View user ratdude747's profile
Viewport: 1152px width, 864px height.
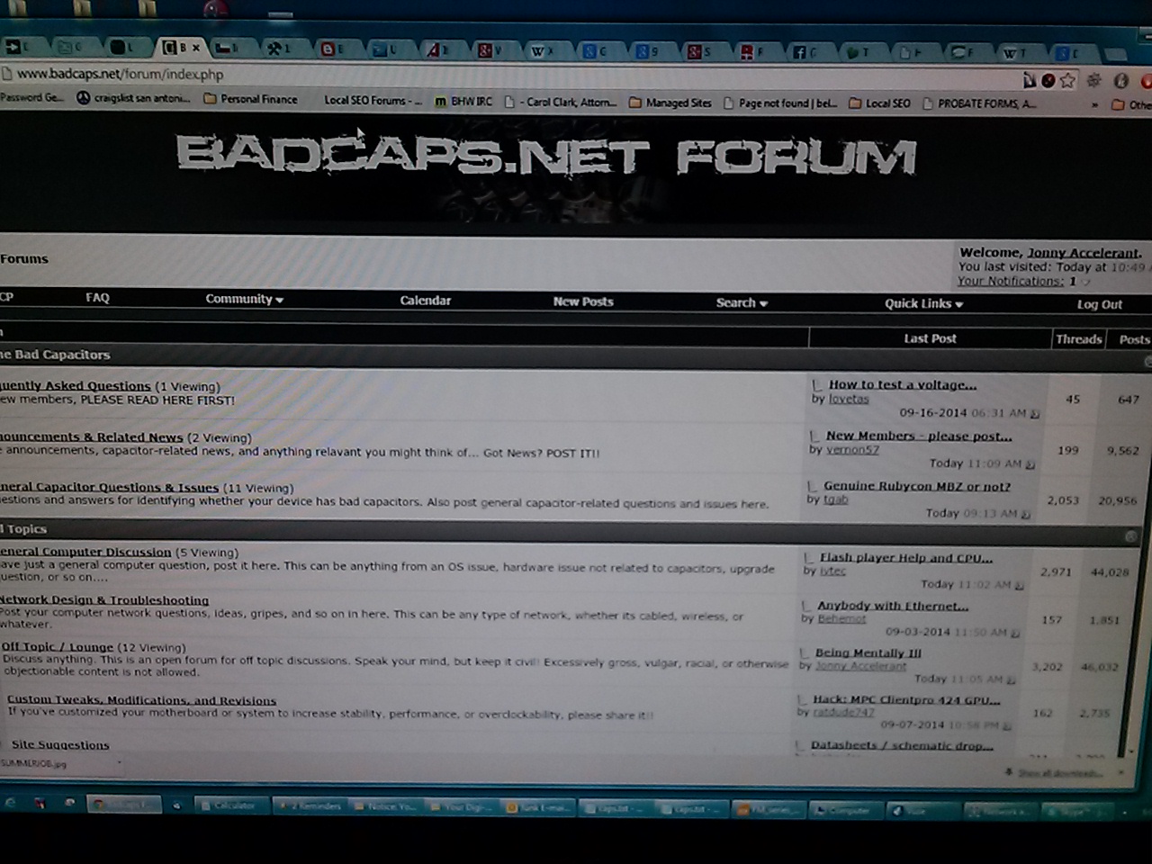[x=843, y=712]
